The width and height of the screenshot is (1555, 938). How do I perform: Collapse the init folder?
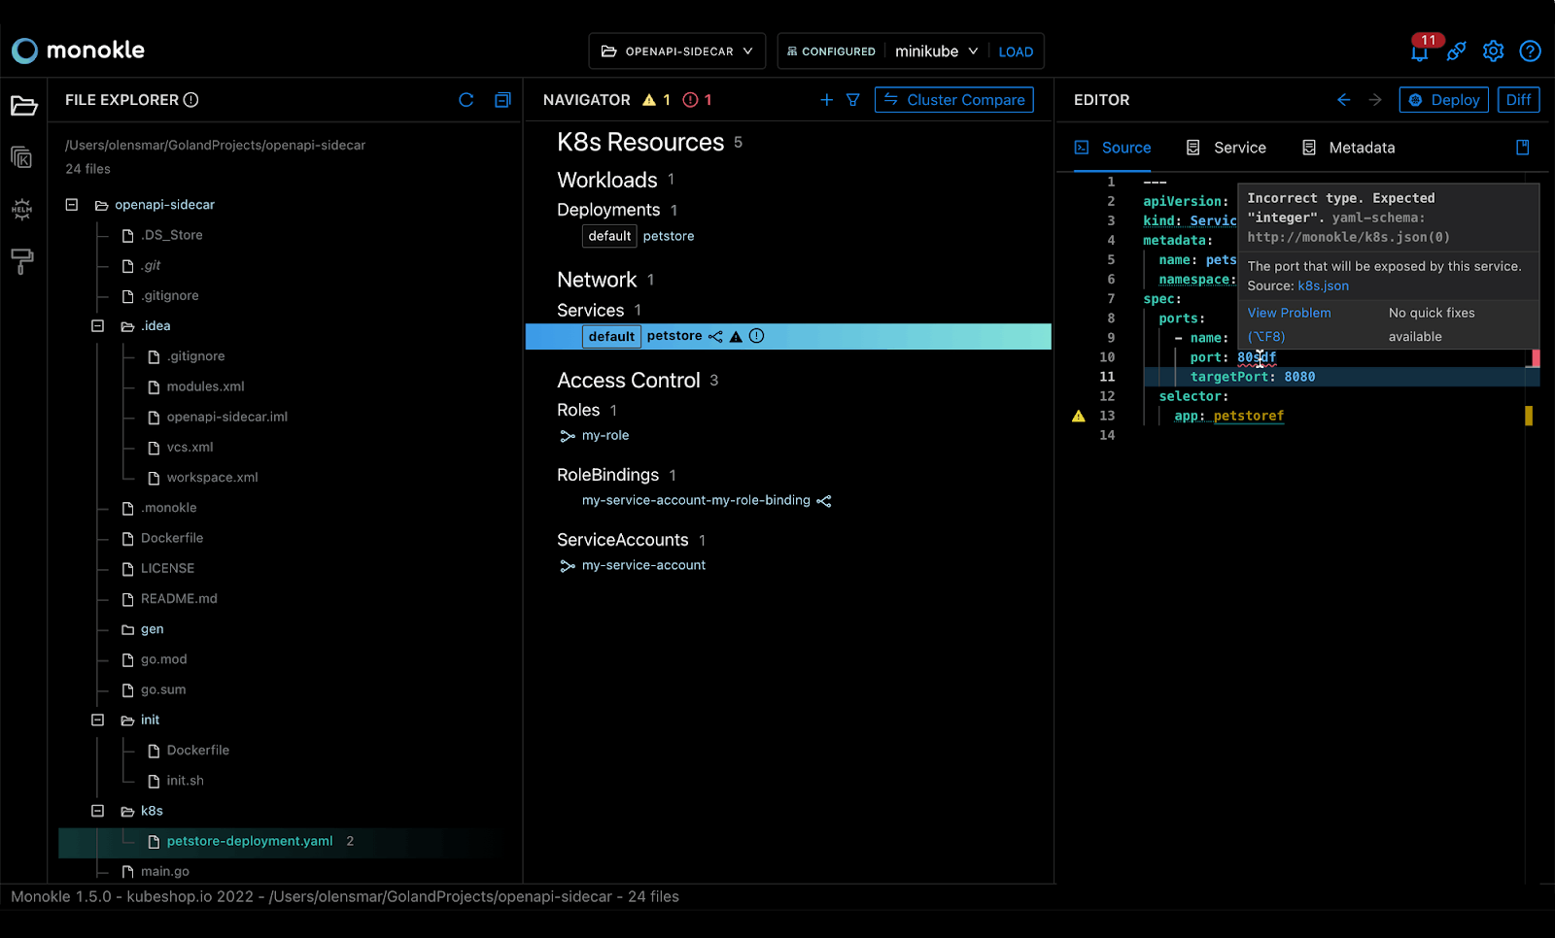(x=97, y=720)
